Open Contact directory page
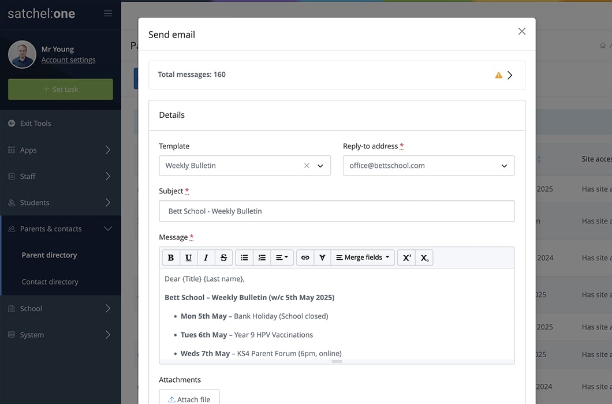The height and width of the screenshot is (404, 612). coord(50,282)
